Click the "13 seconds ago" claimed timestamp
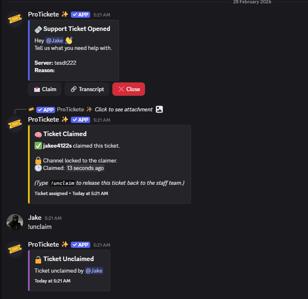This screenshot has height=299, width=308. 86,168
